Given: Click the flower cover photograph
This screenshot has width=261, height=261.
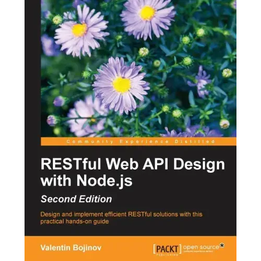Looking at the screenshot, I should click(x=138, y=68).
